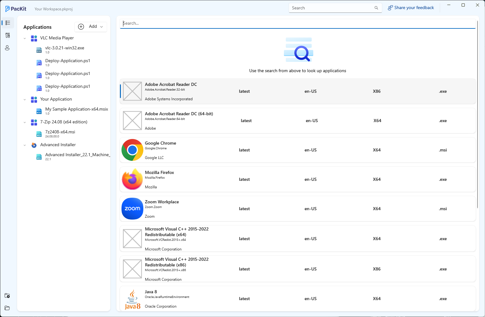Viewport: 485px width, 317px height.
Task: Click the user account sidebar icon
Action: [x=7, y=48]
